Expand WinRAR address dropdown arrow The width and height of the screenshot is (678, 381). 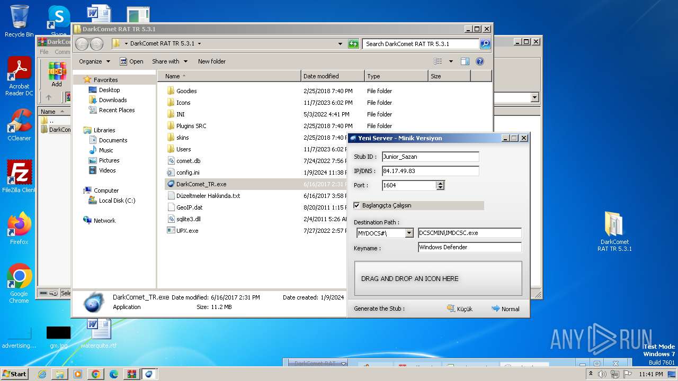534,97
